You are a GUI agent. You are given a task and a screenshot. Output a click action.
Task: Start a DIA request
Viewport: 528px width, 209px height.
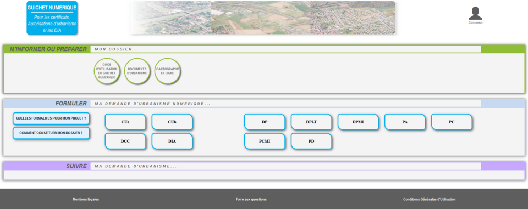[172, 141]
